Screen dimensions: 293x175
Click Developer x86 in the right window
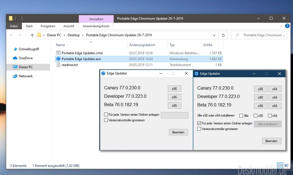tap(260, 97)
